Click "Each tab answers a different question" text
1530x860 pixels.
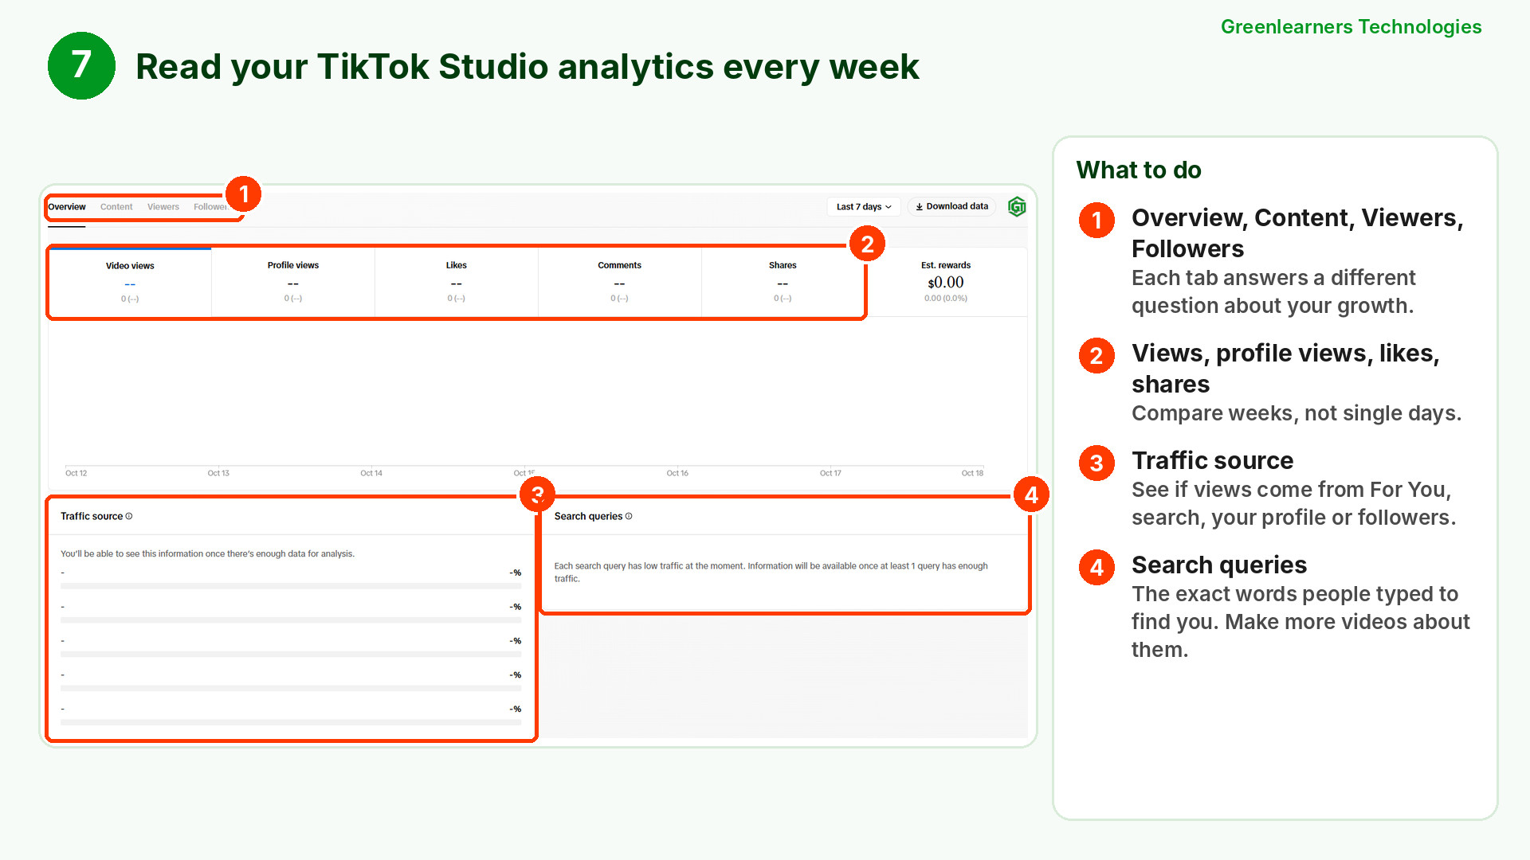tap(1273, 292)
